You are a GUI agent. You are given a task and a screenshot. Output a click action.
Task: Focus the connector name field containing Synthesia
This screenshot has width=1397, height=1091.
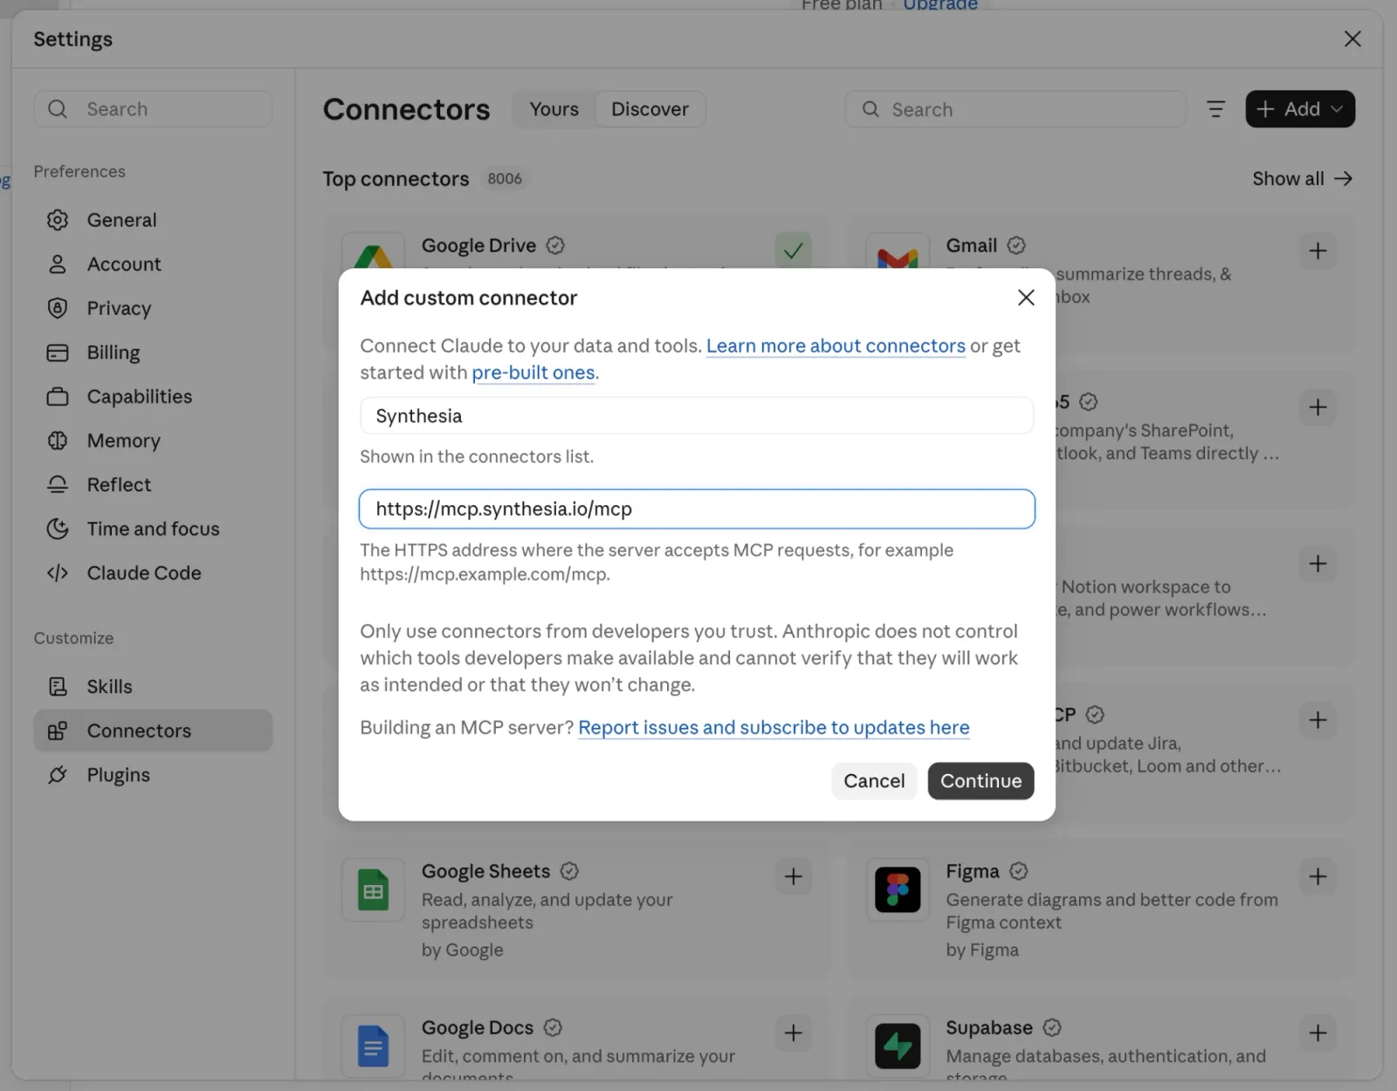tap(697, 415)
